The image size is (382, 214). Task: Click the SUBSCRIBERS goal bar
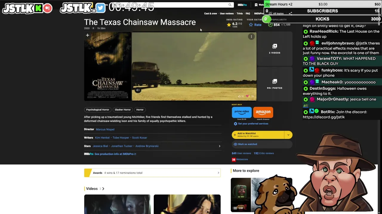click(x=322, y=11)
